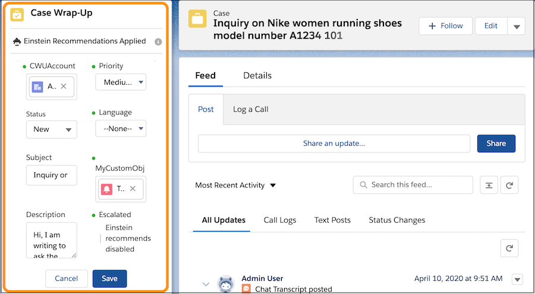
Task: Click the Case briefcase icon in header
Action: click(197, 19)
